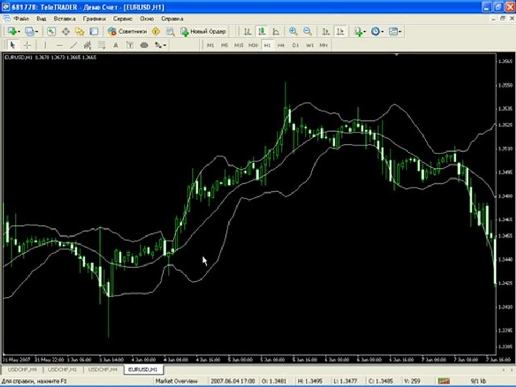The width and height of the screenshot is (516, 387).
Task: Switch chart to candlestick mode
Action: (262, 32)
